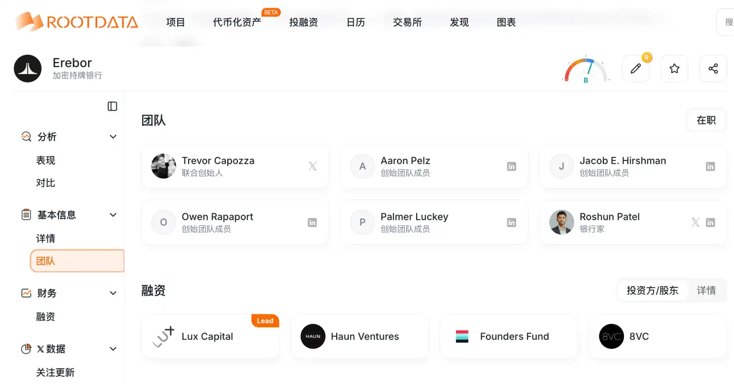
Task: Switch funding view to 详情
Action: pos(706,290)
